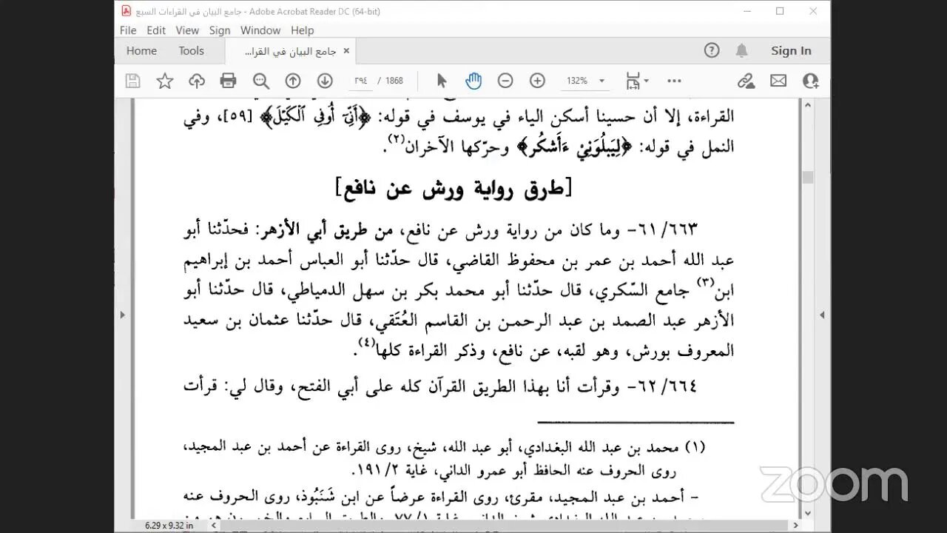947x533 pixels.
Task: Show more tools ellipsis
Action: pos(674,81)
